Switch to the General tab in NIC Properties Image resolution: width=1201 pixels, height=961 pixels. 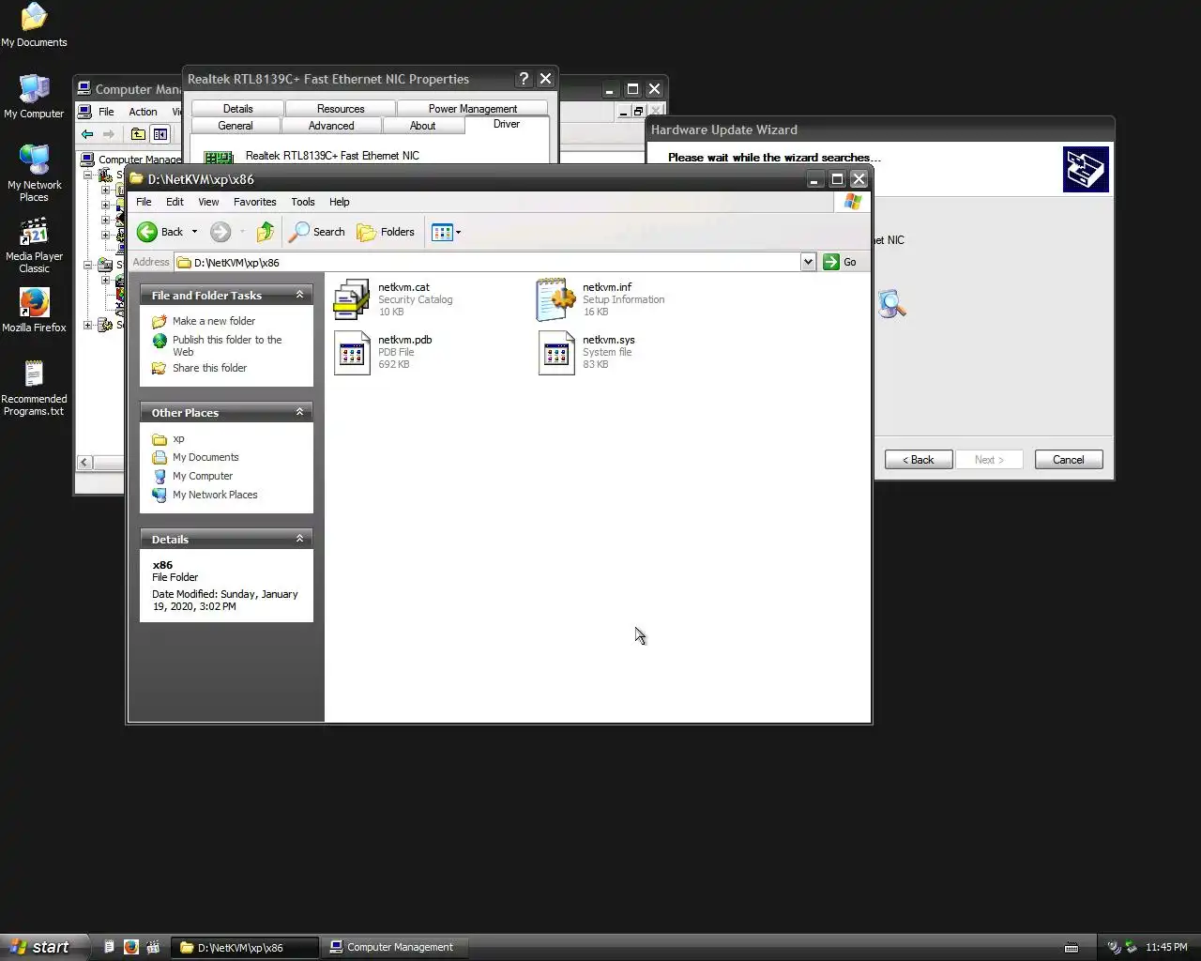(235, 126)
